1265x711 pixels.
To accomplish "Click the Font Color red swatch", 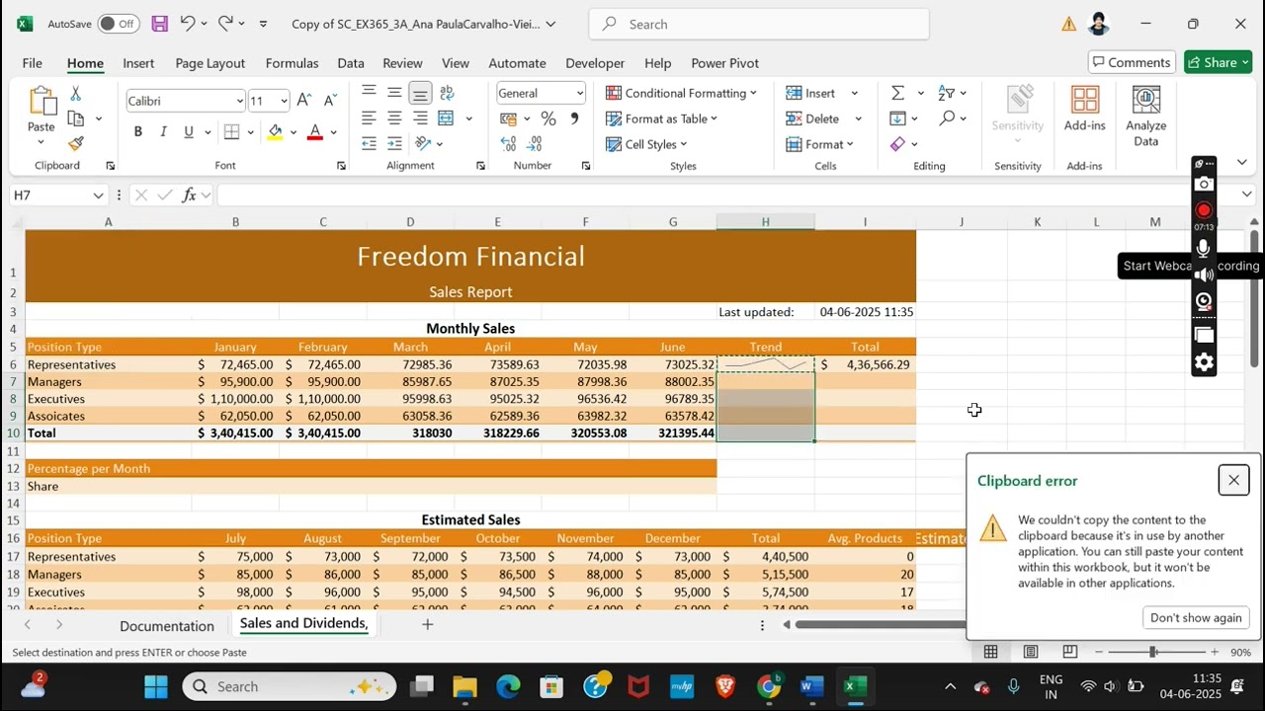I will pos(315,132).
